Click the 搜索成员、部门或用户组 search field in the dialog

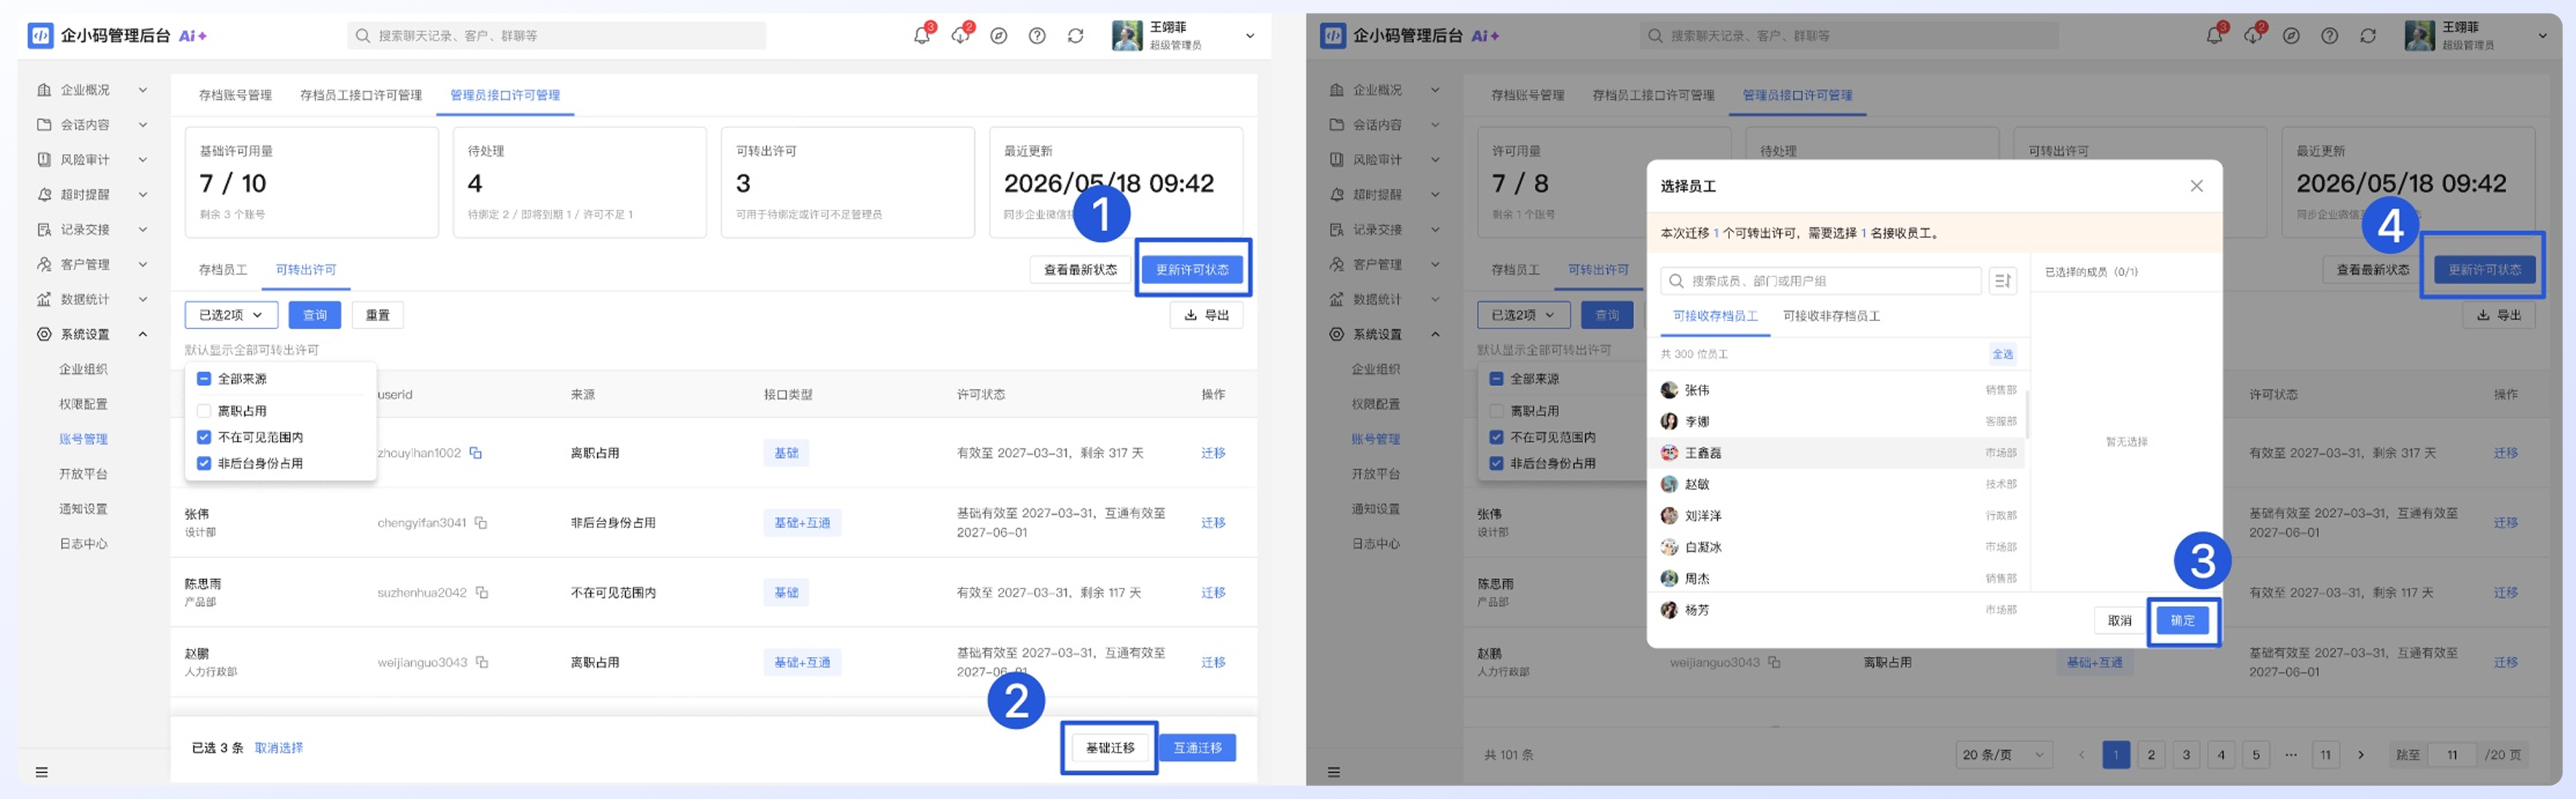(x=1821, y=281)
